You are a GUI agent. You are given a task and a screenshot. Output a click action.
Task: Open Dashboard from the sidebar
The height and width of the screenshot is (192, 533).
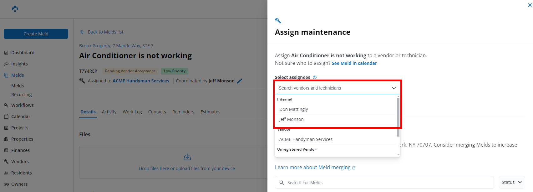[23, 53]
